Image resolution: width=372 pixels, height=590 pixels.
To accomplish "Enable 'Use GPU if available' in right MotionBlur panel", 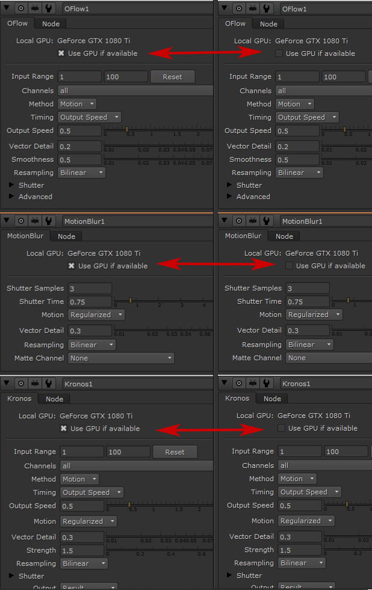I will [289, 266].
